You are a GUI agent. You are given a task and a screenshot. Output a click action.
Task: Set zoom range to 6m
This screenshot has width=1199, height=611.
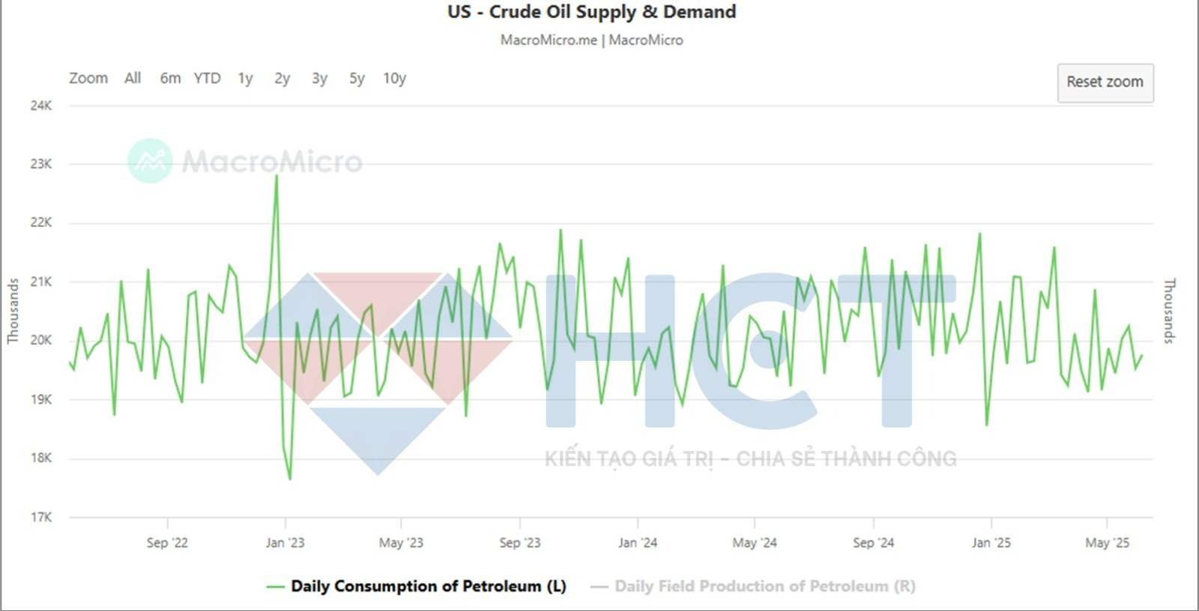(x=170, y=78)
